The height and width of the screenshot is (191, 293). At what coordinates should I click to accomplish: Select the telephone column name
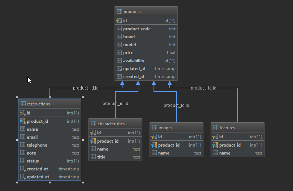pyautogui.click(x=37, y=145)
